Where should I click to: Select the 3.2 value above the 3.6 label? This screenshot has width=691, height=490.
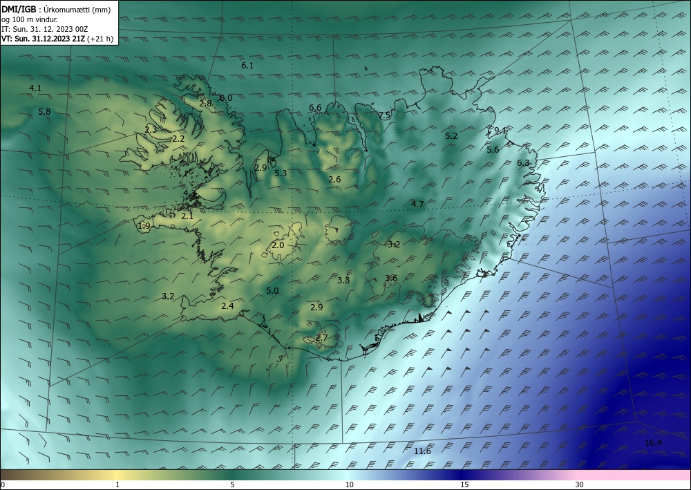point(394,245)
